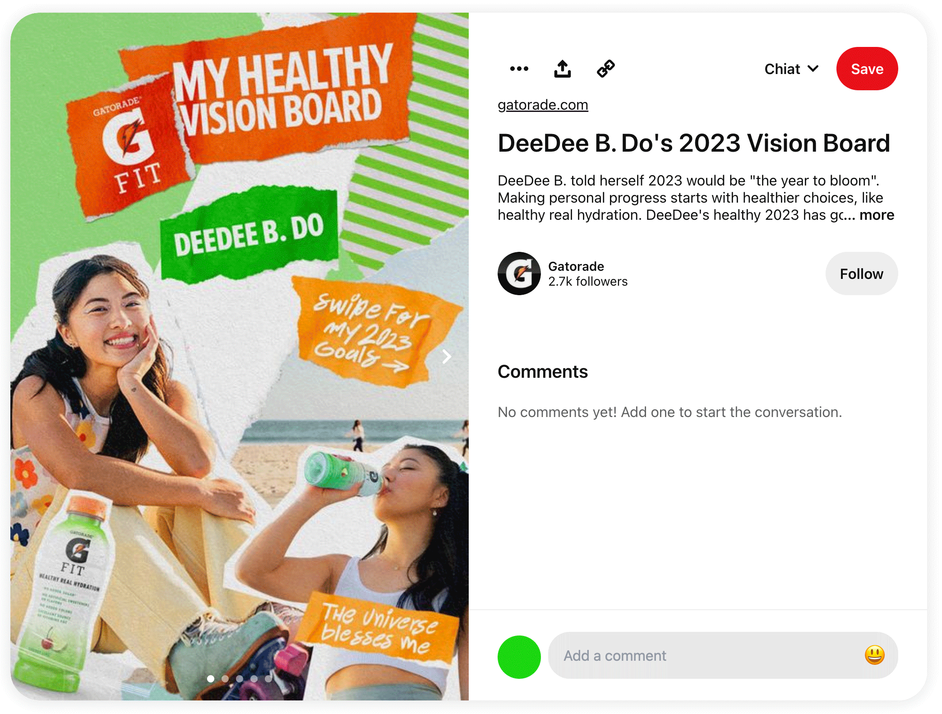Expand description with more link
Viewport: 942px width, 714px height.
pos(877,215)
